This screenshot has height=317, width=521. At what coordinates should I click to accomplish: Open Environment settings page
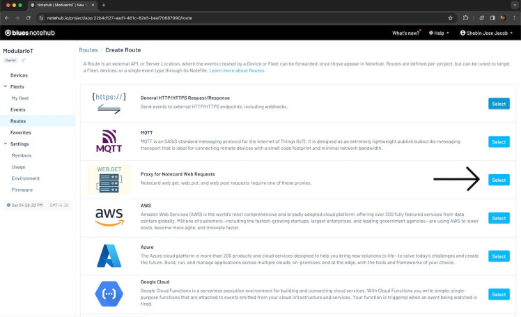[25, 178]
